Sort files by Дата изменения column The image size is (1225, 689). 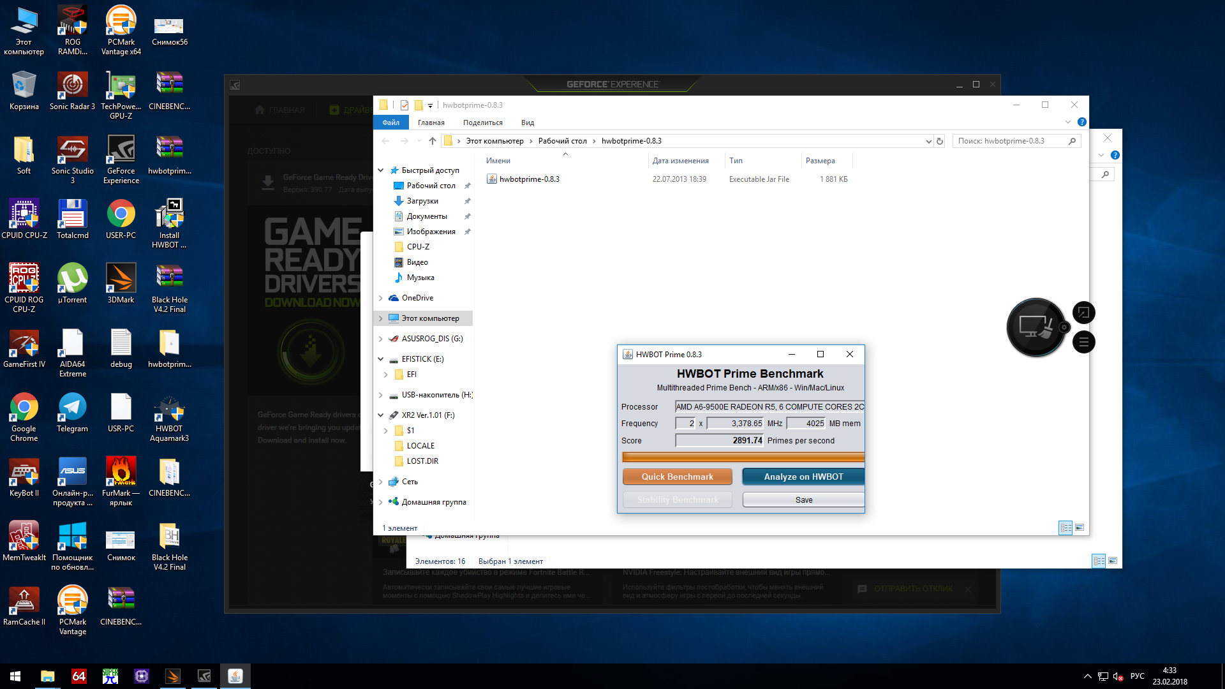[x=681, y=161]
